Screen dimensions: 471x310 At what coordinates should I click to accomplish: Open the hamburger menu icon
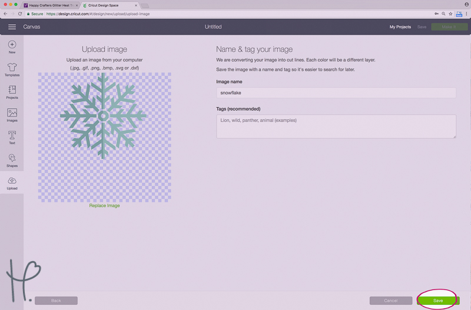(12, 27)
